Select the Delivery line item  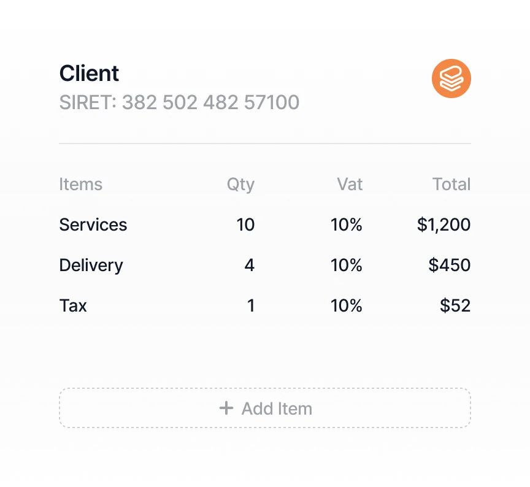(x=91, y=265)
